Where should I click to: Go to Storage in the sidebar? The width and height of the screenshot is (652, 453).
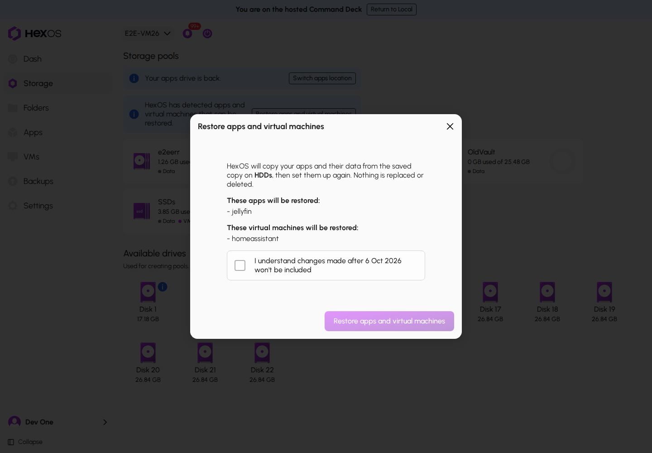pos(58,83)
